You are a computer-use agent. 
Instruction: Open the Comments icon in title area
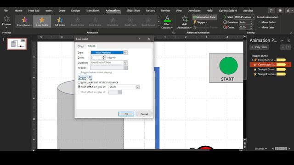271,11
